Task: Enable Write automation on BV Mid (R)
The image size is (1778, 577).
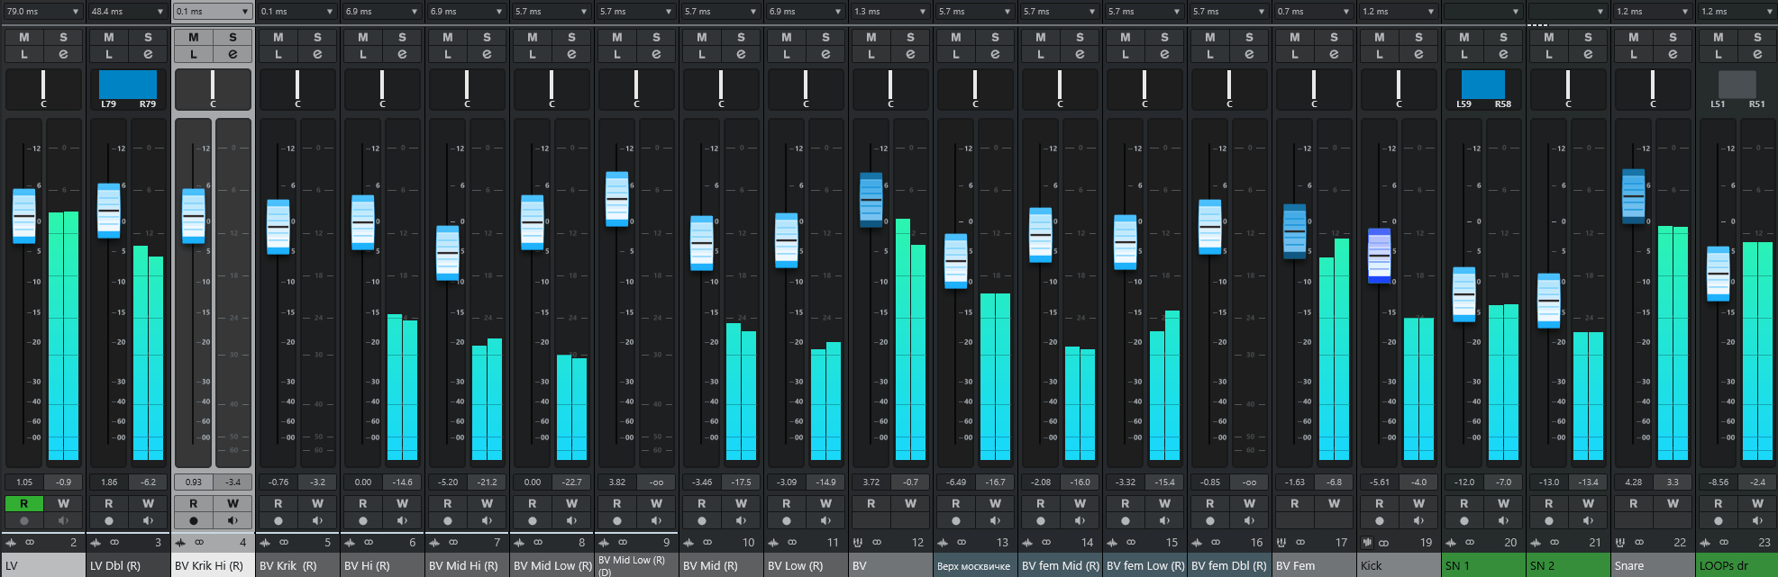Action: tap(741, 504)
